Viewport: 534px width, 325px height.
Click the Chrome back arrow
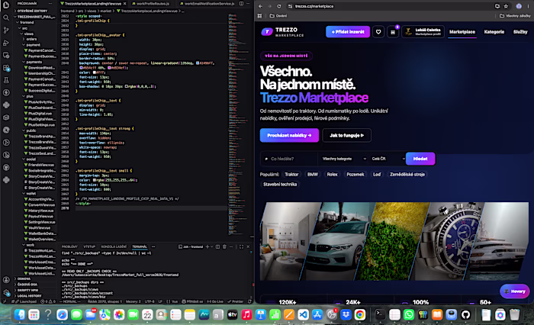(260, 6)
